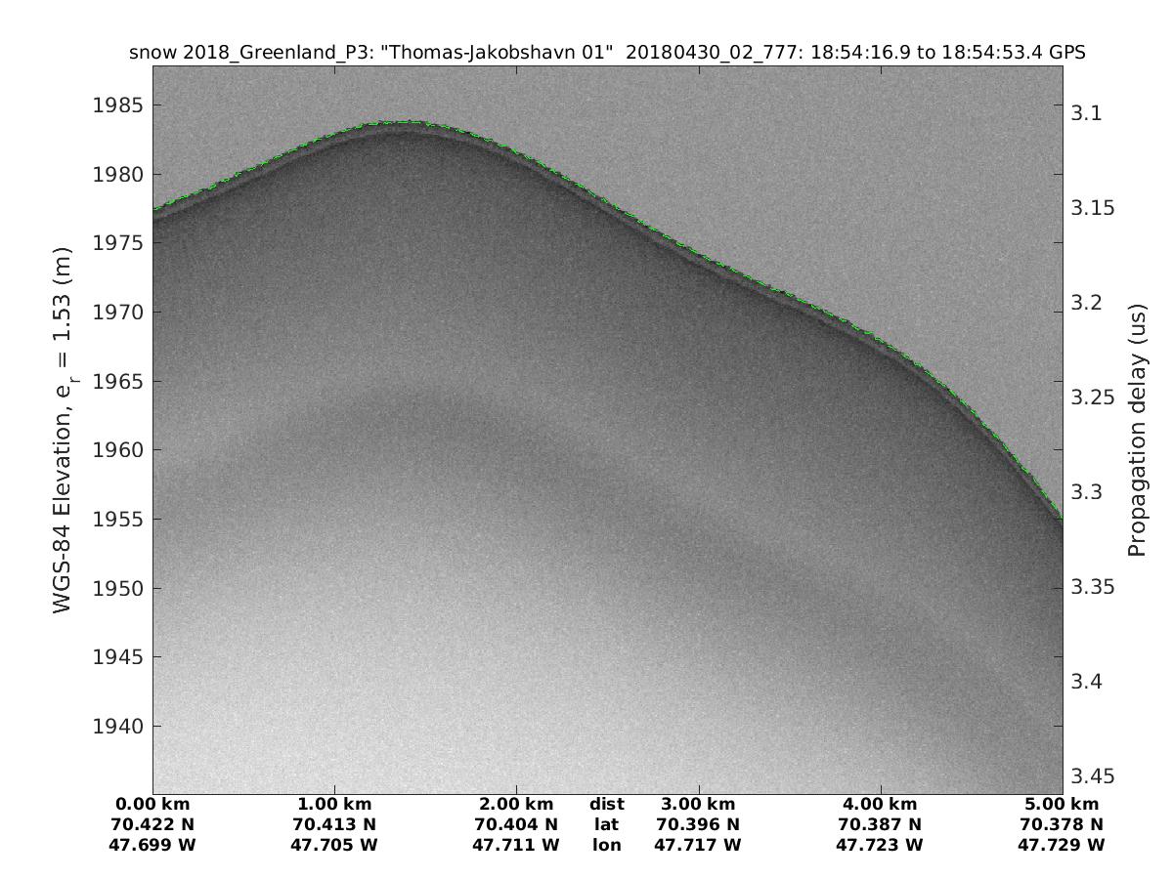
Task: Click the 3.45 propagation delay tick label
Action: pos(1092,776)
